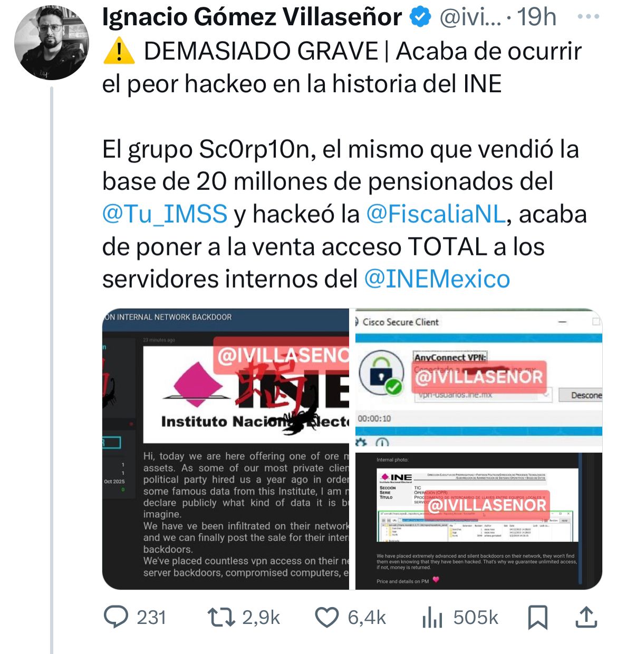This screenshot has width=617, height=654.
Task: Open the three-dot more options menu
Action: coord(589,17)
